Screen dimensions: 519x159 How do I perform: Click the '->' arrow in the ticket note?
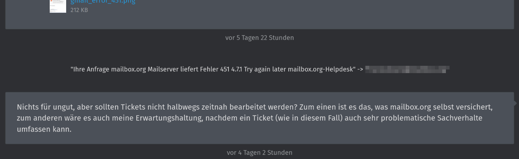pos(360,69)
